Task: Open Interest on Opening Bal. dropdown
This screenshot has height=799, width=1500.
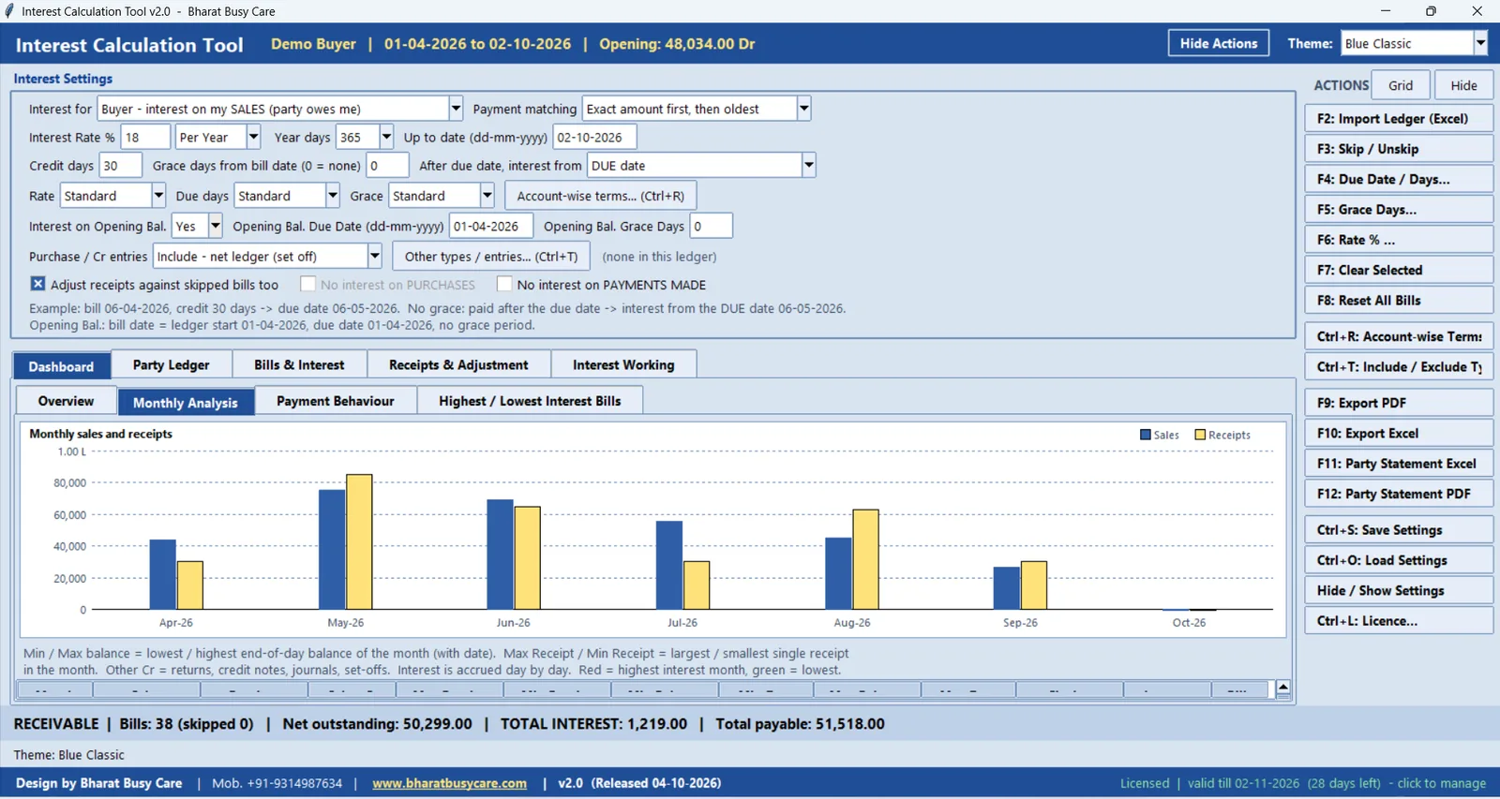Action: point(215,226)
